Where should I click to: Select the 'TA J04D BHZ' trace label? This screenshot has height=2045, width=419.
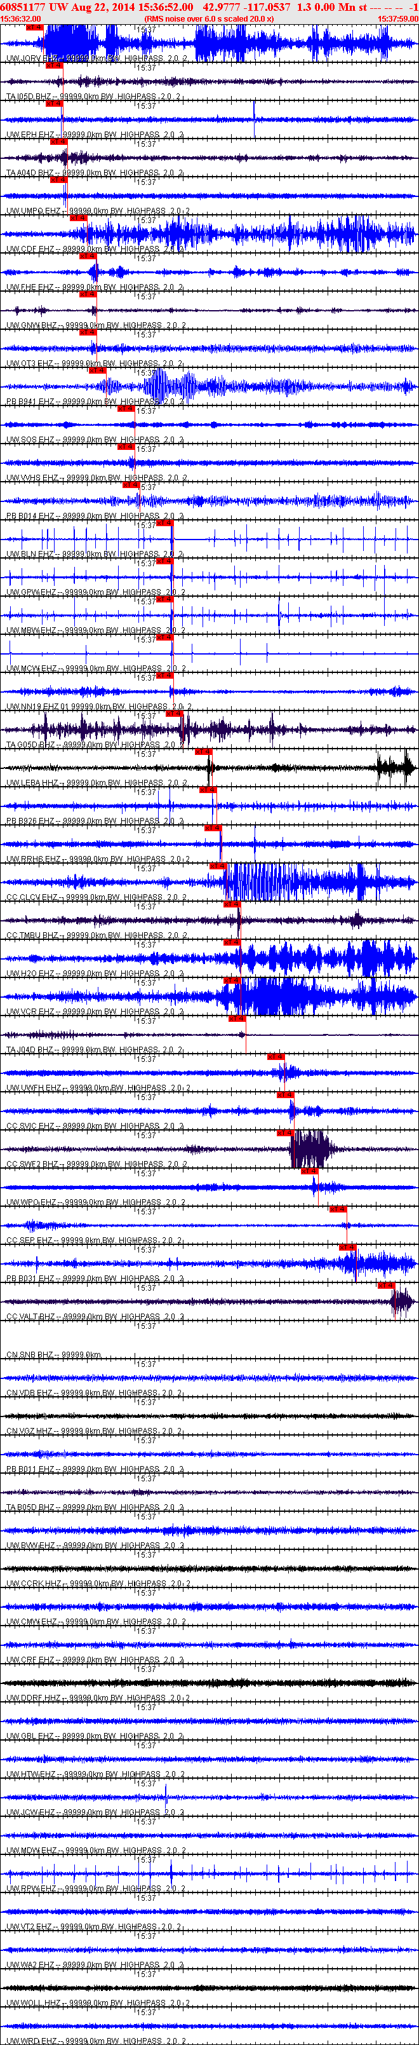[95, 1049]
